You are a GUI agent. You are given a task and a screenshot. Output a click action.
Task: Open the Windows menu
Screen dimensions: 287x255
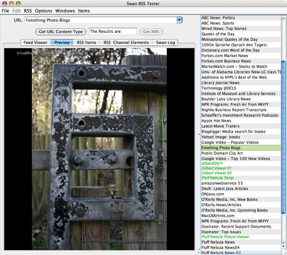tap(65, 11)
